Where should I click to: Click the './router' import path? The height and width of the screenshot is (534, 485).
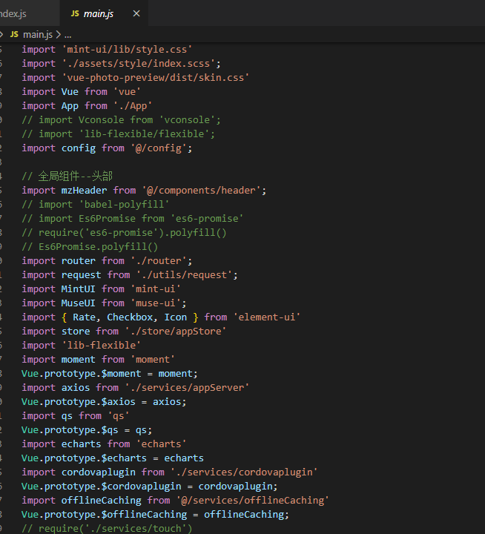tap(159, 261)
